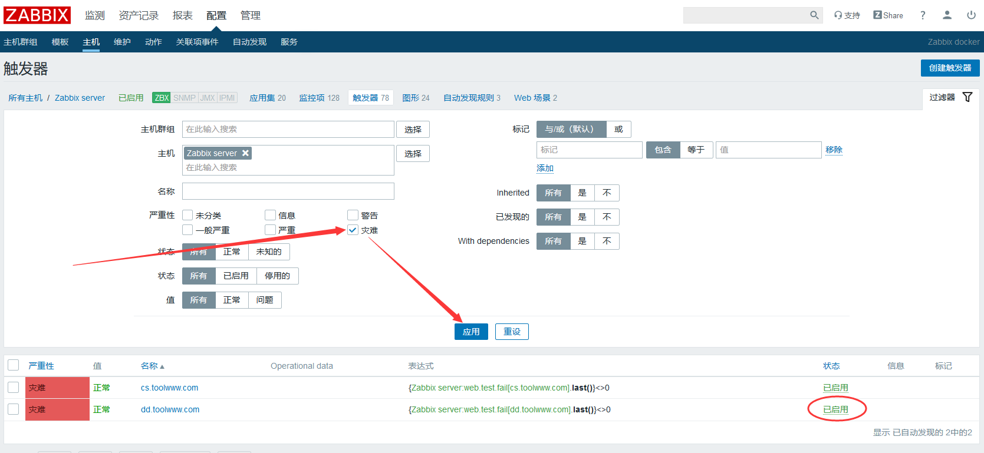Open the 图形 24 link
Viewport: 984px width, 453px height.
click(x=416, y=98)
